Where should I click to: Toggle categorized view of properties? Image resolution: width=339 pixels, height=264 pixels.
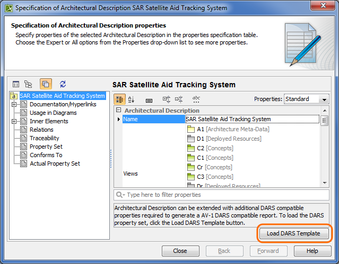pyautogui.click(x=119, y=99)
